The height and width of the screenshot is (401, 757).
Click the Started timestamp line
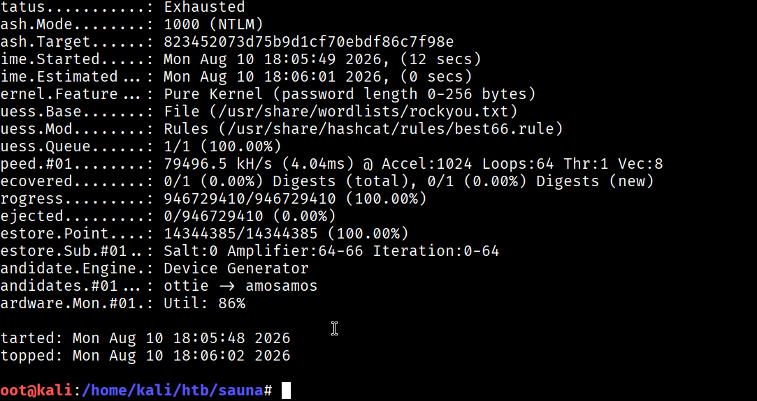(145, 338)
